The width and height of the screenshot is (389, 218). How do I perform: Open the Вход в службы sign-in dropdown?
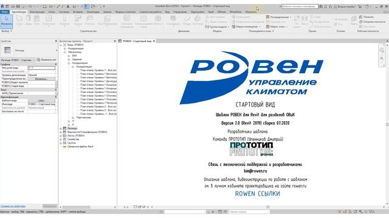(345, 7)
